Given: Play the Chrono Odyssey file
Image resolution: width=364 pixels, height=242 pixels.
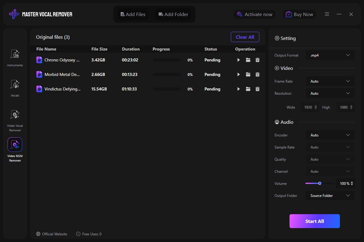Looking at the screenshot, I should tap(239, 60).
